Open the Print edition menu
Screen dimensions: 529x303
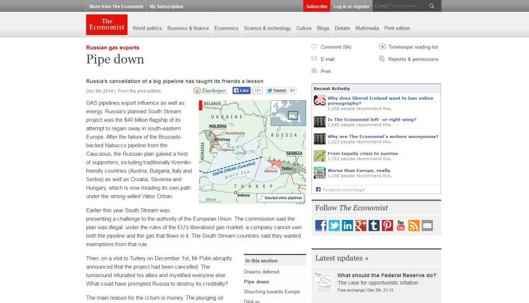coord(397,29)
